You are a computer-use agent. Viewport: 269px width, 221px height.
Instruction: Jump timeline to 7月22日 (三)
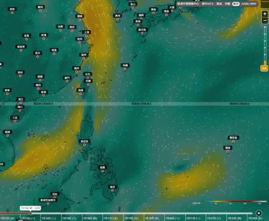point(214,218)
